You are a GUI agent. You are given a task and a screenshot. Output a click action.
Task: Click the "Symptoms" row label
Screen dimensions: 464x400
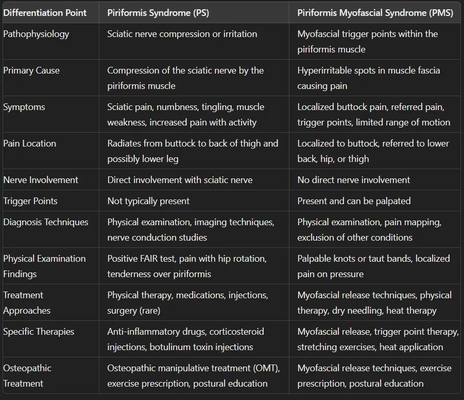tap(24, 107)
